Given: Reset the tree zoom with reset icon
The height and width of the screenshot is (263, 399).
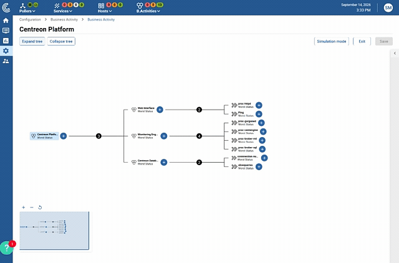Looking at the screenshot, I should (x=40, y=208).
